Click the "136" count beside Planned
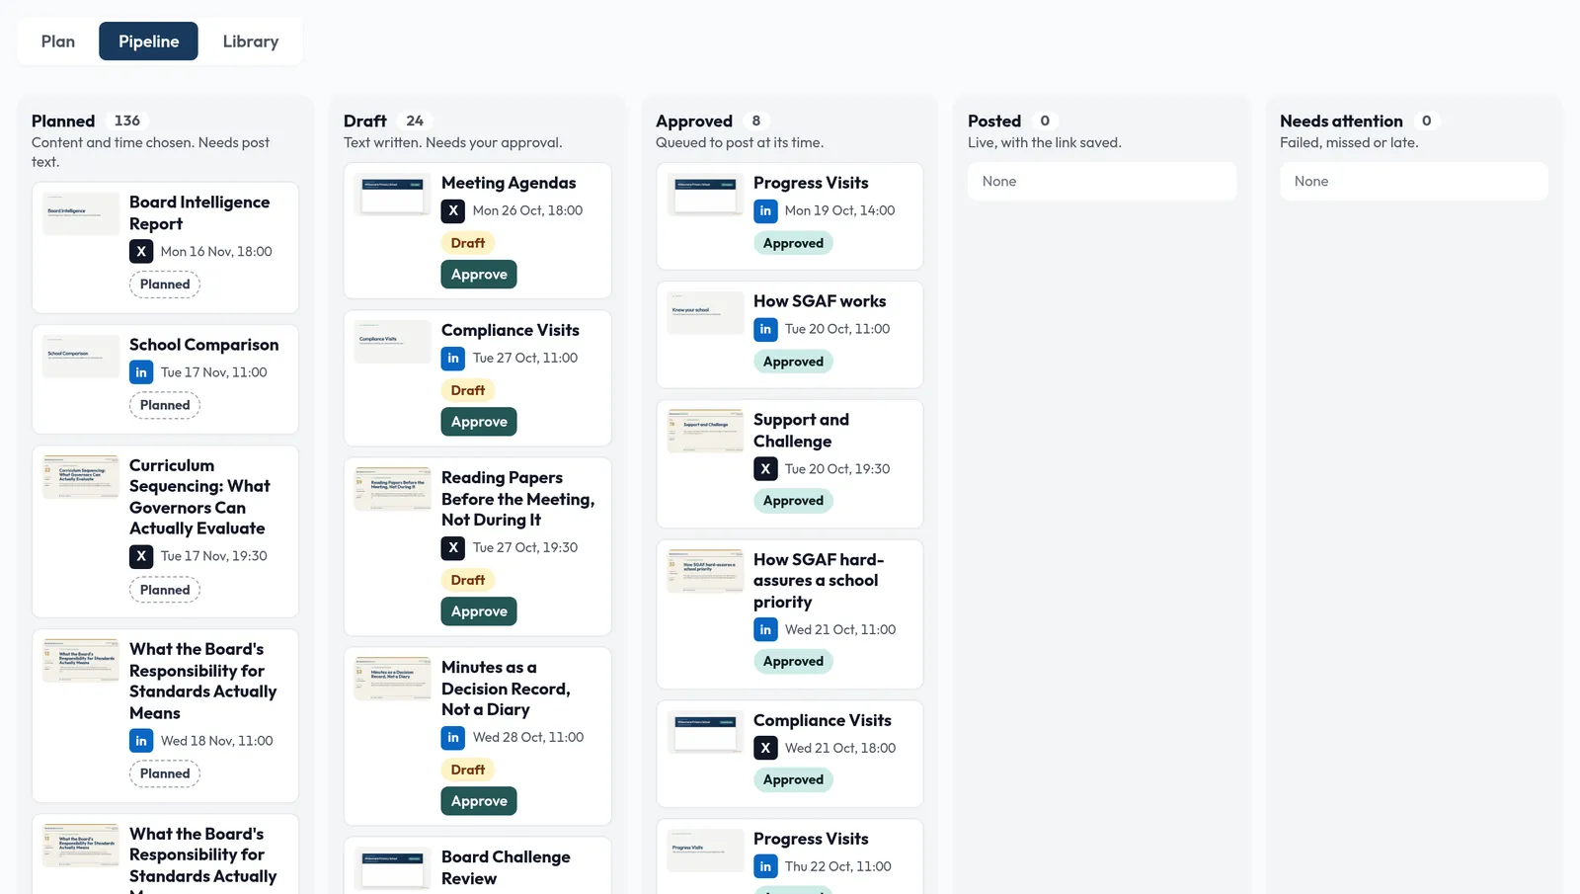 click(x=127, y=121)
